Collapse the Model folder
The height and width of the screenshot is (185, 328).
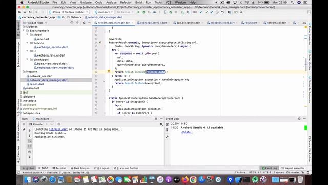(x=27, y=35)
